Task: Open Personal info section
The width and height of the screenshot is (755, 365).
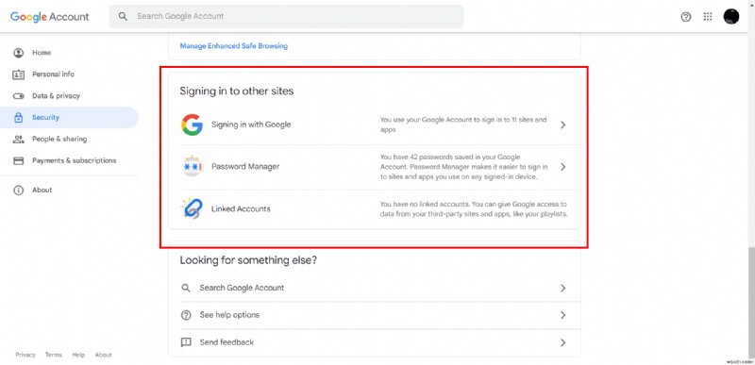Action: click(x=53, y=75)
